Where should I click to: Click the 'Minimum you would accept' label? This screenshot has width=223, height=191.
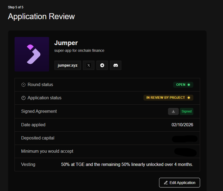tap(47, 151)
